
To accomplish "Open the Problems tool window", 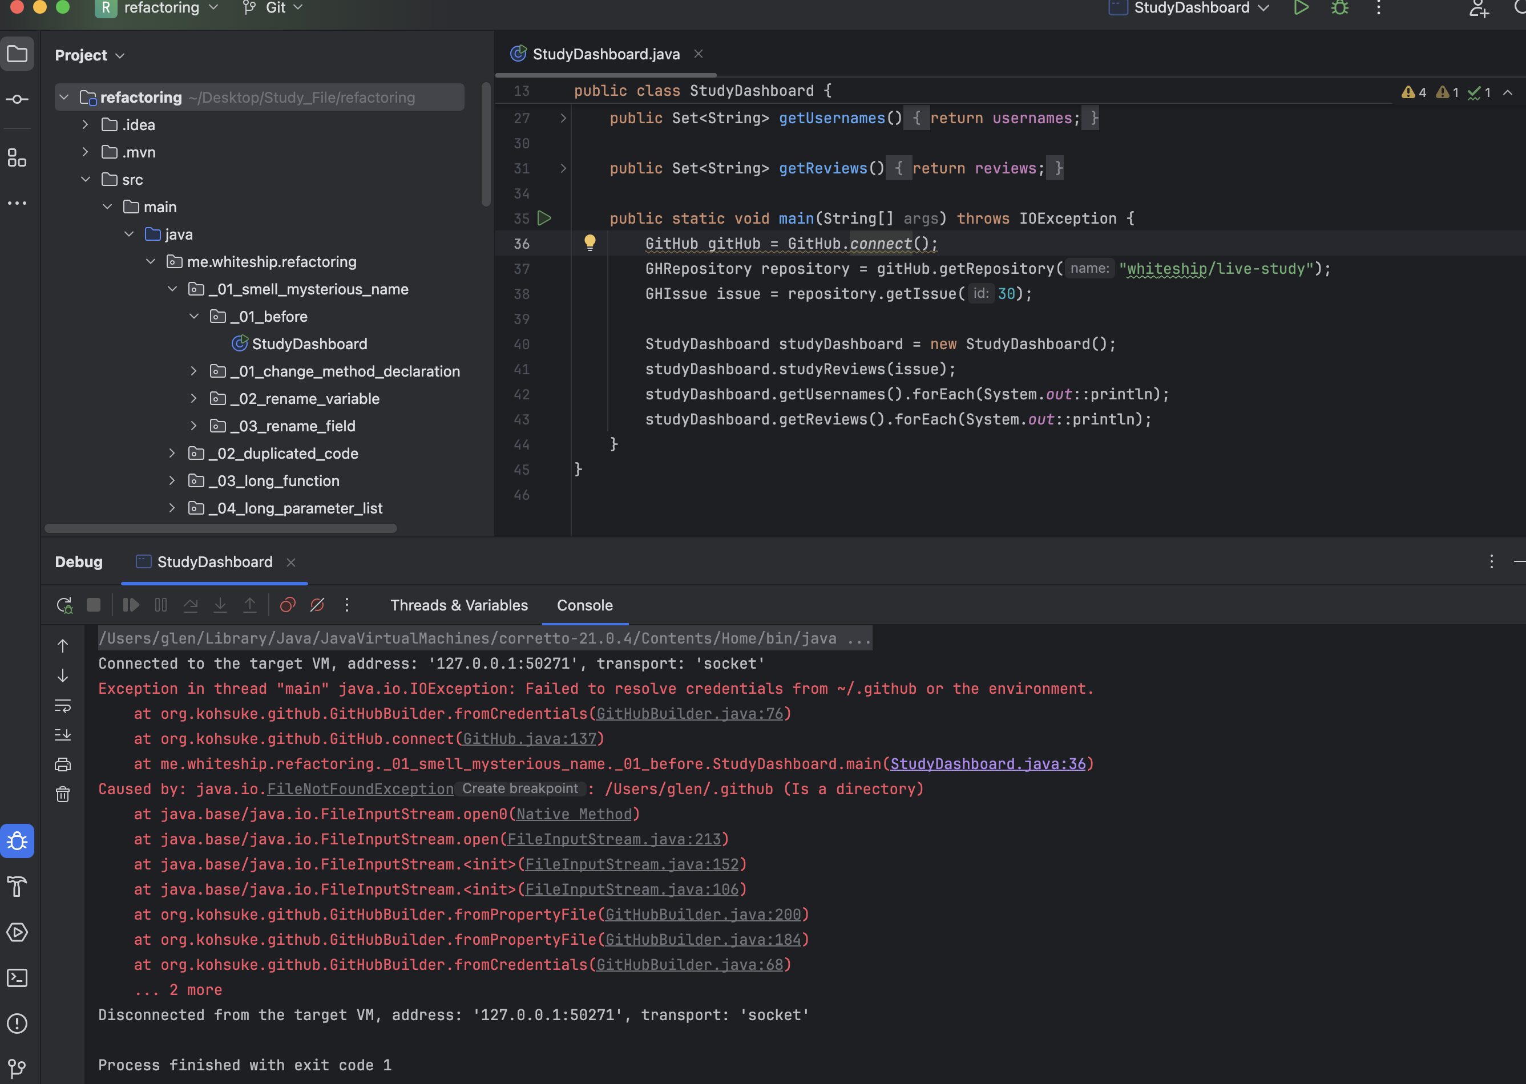I will (x=17, y=1022).
